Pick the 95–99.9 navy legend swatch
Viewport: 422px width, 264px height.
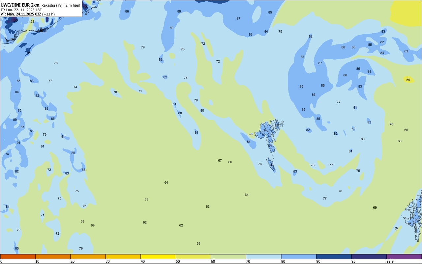pos(369,256)
